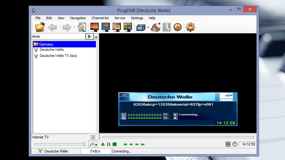Click the mosaic multi-picture view icon
The height and width of the screenshot is (160, 285).
(x=128, y=27)
